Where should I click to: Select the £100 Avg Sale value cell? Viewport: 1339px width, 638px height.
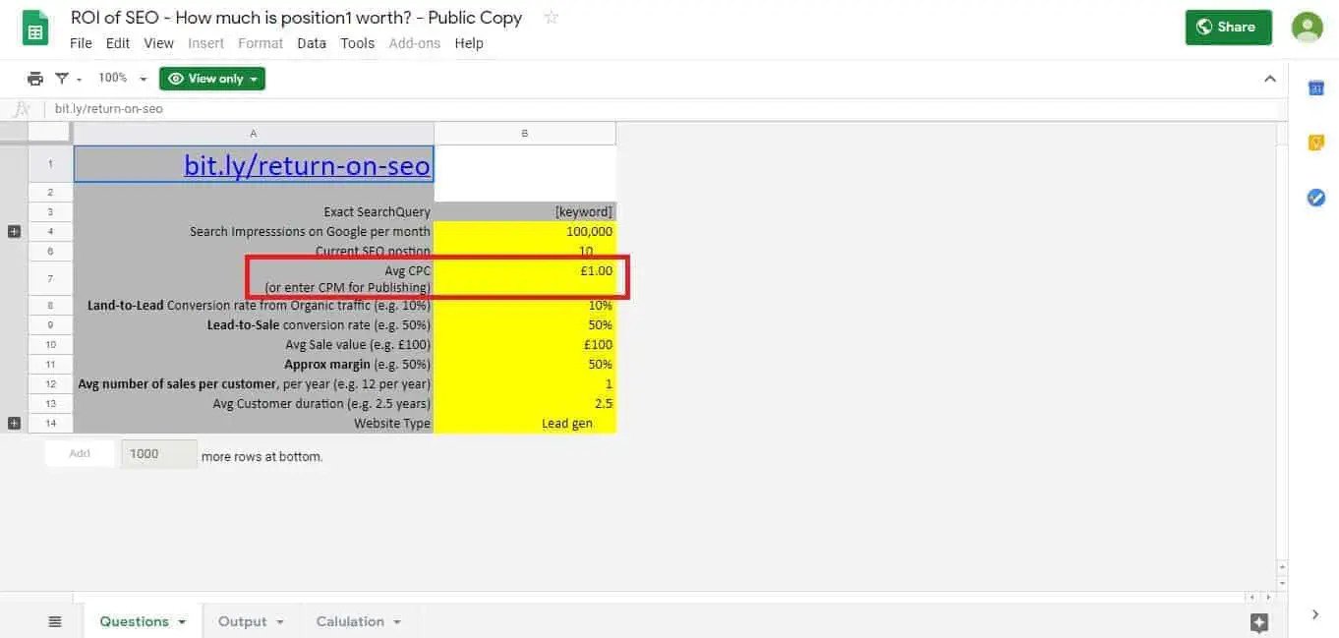[x=525, y=345]
